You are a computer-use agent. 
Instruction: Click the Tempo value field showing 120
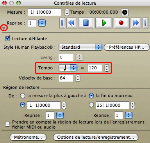pyautogui.click(x=95, y=68)
